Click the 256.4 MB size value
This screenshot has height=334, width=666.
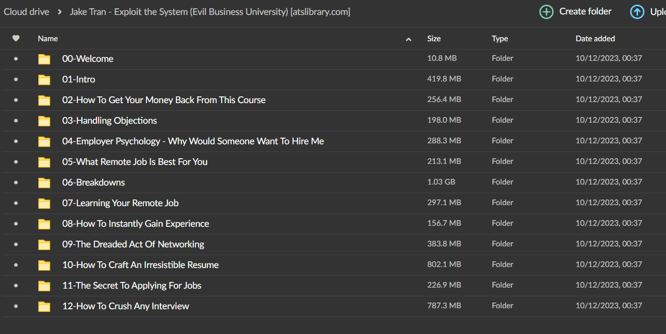coord(444,99)
